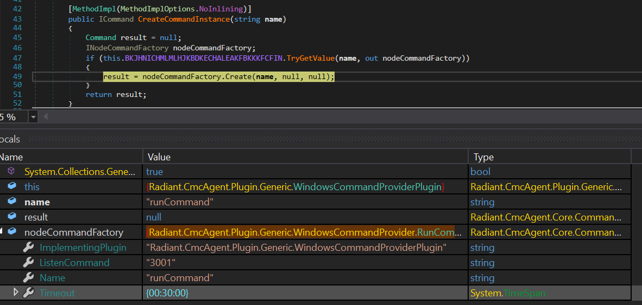The height and width of the screenshot is (305, 642).
Task: Click the highlighted nodeCommandFactory.Create statement
Action: pos(218,76)
